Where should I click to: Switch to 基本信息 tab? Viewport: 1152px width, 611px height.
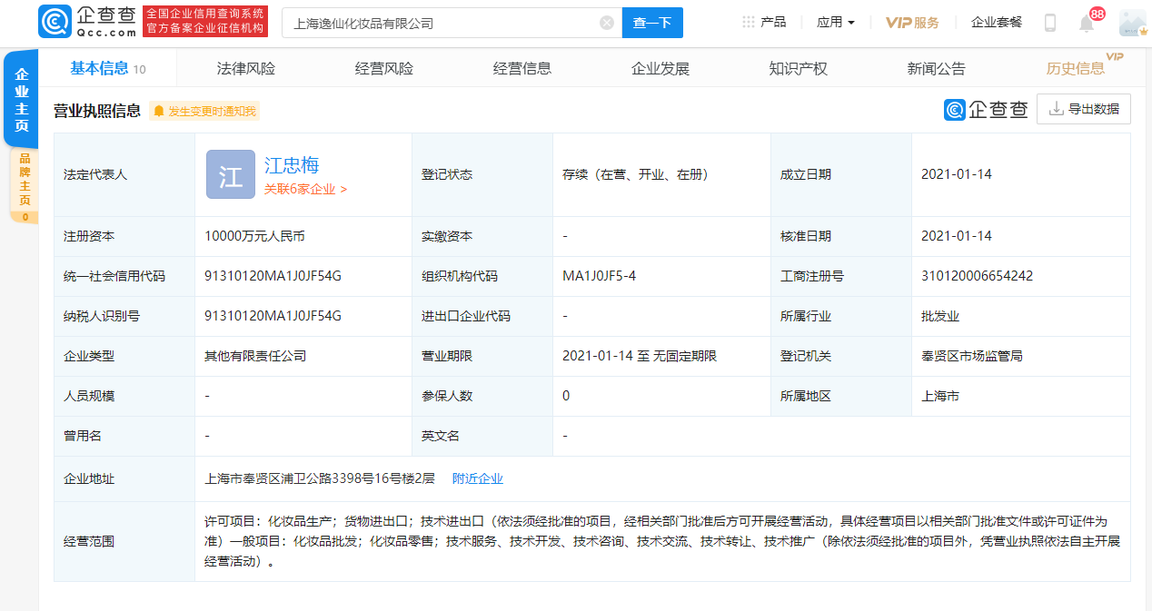click(x=107, y=68)
